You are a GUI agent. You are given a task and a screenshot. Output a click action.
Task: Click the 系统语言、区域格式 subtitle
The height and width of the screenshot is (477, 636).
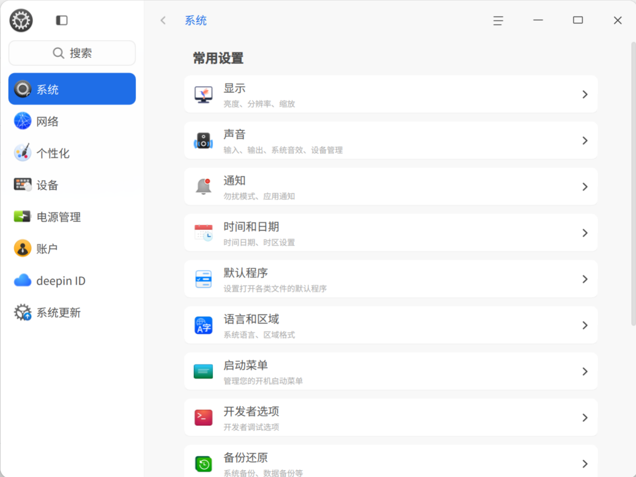tap(259, 335)
